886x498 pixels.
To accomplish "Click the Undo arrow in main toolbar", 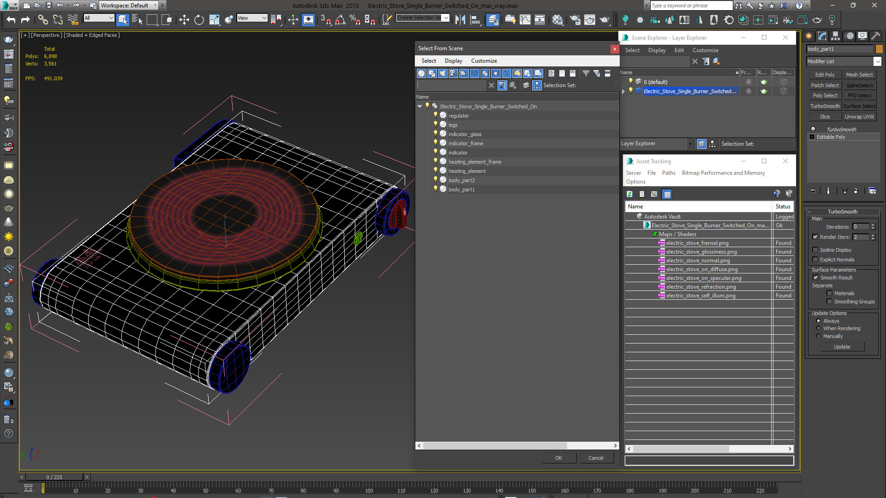I will pos(11,19).
